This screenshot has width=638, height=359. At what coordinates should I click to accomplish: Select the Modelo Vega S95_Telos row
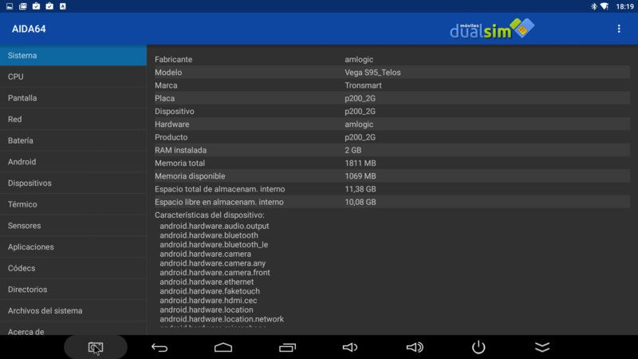(392, 73)
